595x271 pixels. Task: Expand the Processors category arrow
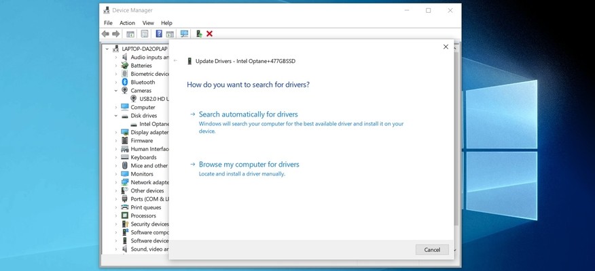click(115, 215)
